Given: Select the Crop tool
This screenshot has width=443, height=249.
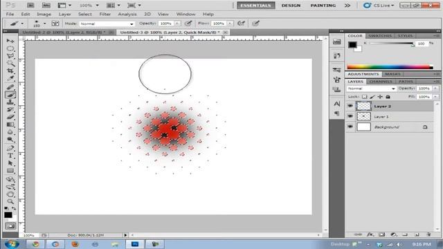Looking at the screenshot, I should (10, 71).
